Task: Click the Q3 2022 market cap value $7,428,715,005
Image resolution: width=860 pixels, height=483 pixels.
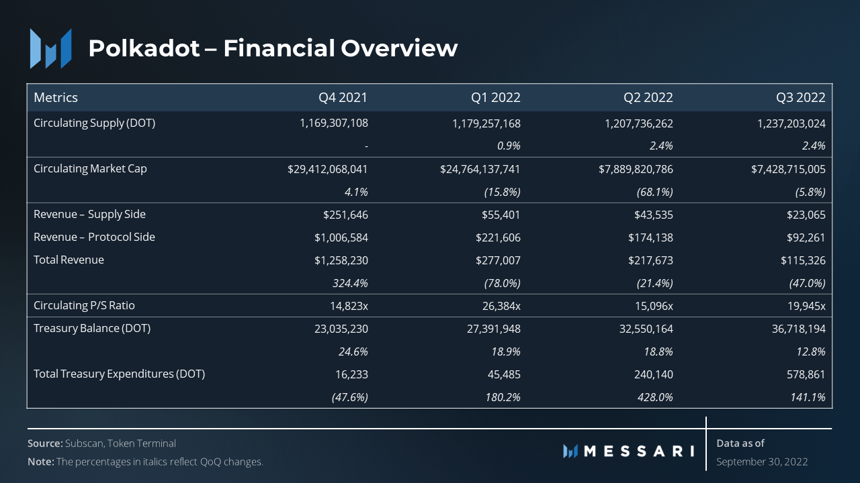Action: click(788, 169)
